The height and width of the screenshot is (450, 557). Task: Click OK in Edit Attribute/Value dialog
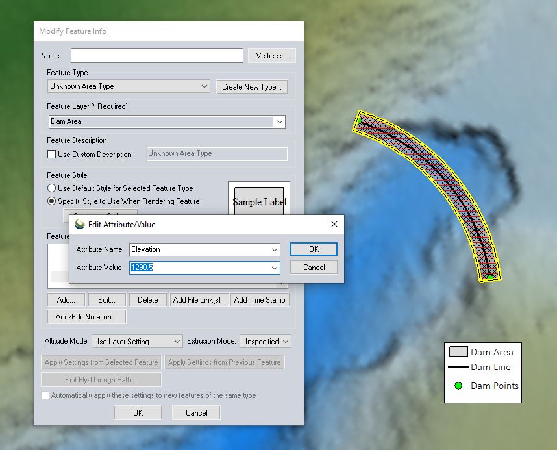click(x=314, y=249)
